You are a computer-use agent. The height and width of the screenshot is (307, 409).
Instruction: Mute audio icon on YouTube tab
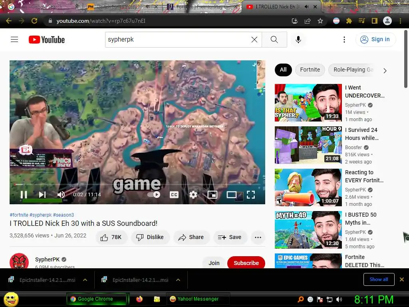(307, 7)
